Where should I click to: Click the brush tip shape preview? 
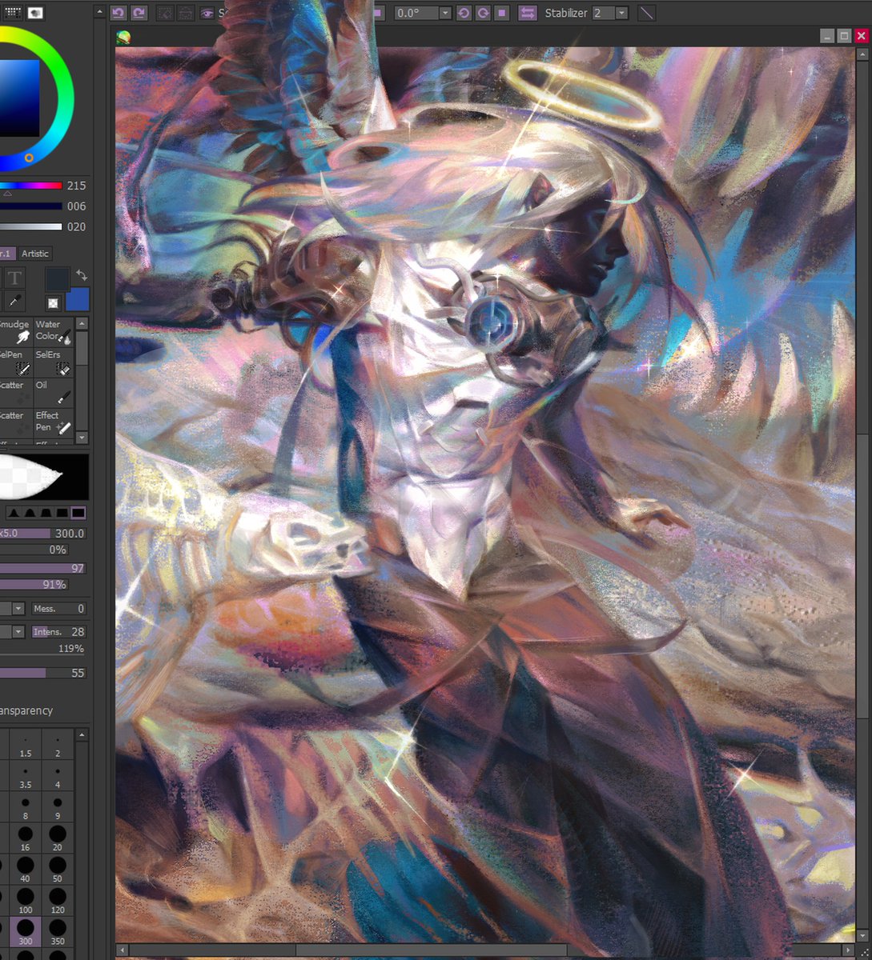[43, 478]
